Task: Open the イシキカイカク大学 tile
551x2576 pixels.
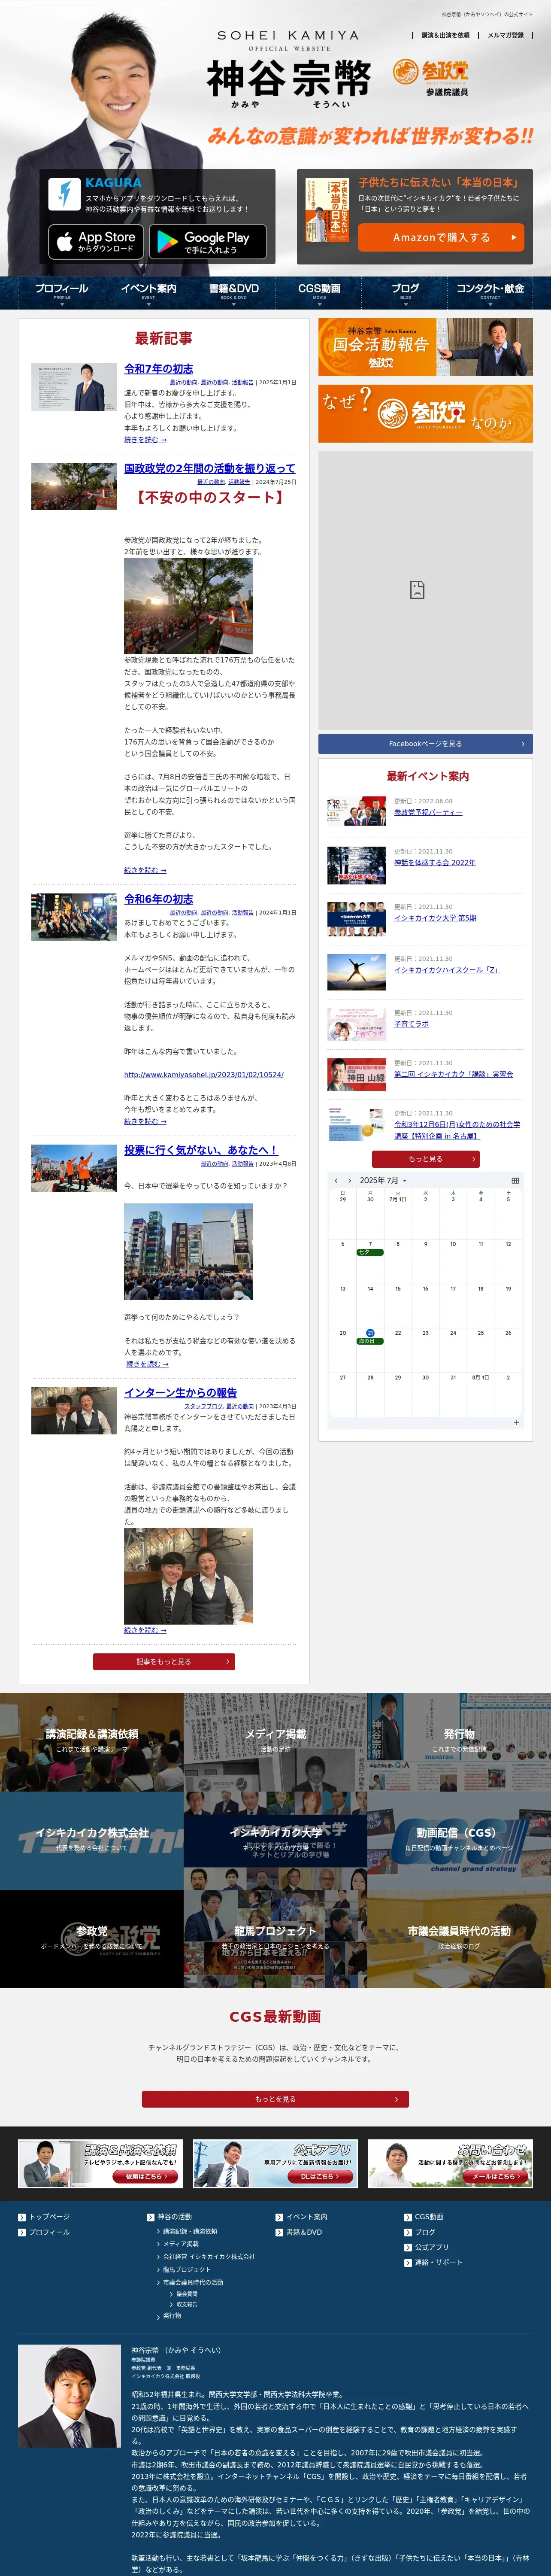Action: 275,1840
